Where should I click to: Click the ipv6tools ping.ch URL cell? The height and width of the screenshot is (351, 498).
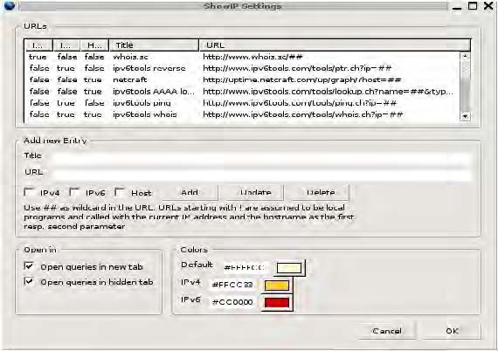[x=300, y=103]
